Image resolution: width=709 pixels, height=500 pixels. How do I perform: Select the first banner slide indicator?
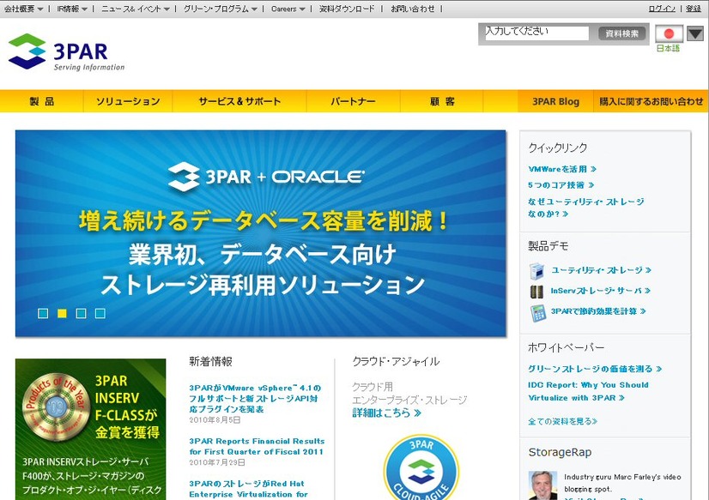tap(43, 313)
